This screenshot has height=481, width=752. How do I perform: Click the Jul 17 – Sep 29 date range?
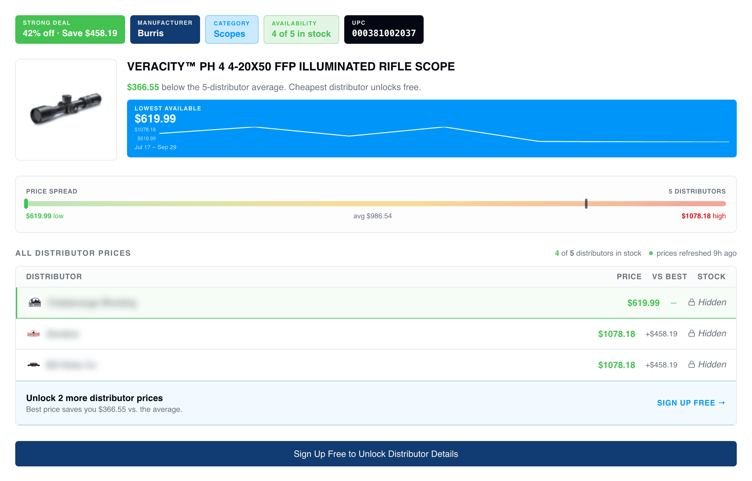pos(155,147)
